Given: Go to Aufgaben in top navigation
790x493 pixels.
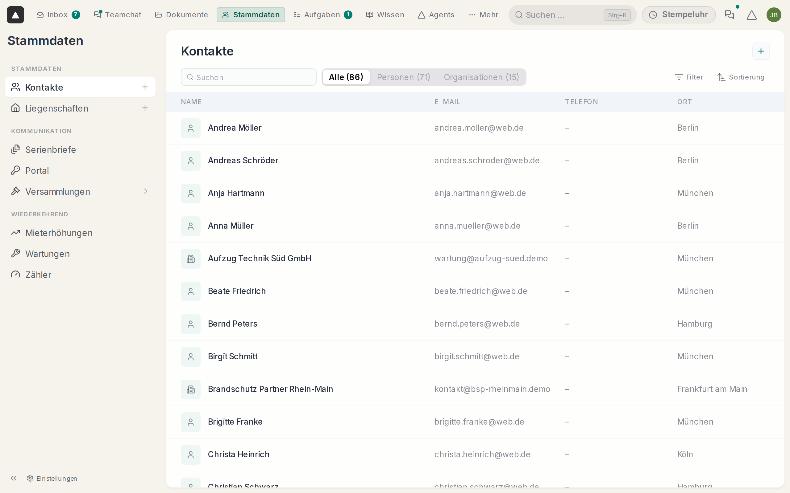Looking at the screenshot, I should [x=322, y=15].
